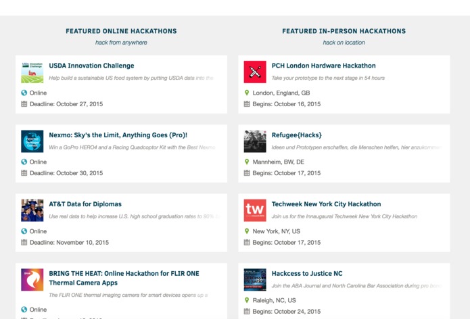This screenshot has height=334, width=470.
Task: Open Refugee{Hacks} title link
Action: coord(296,135)
